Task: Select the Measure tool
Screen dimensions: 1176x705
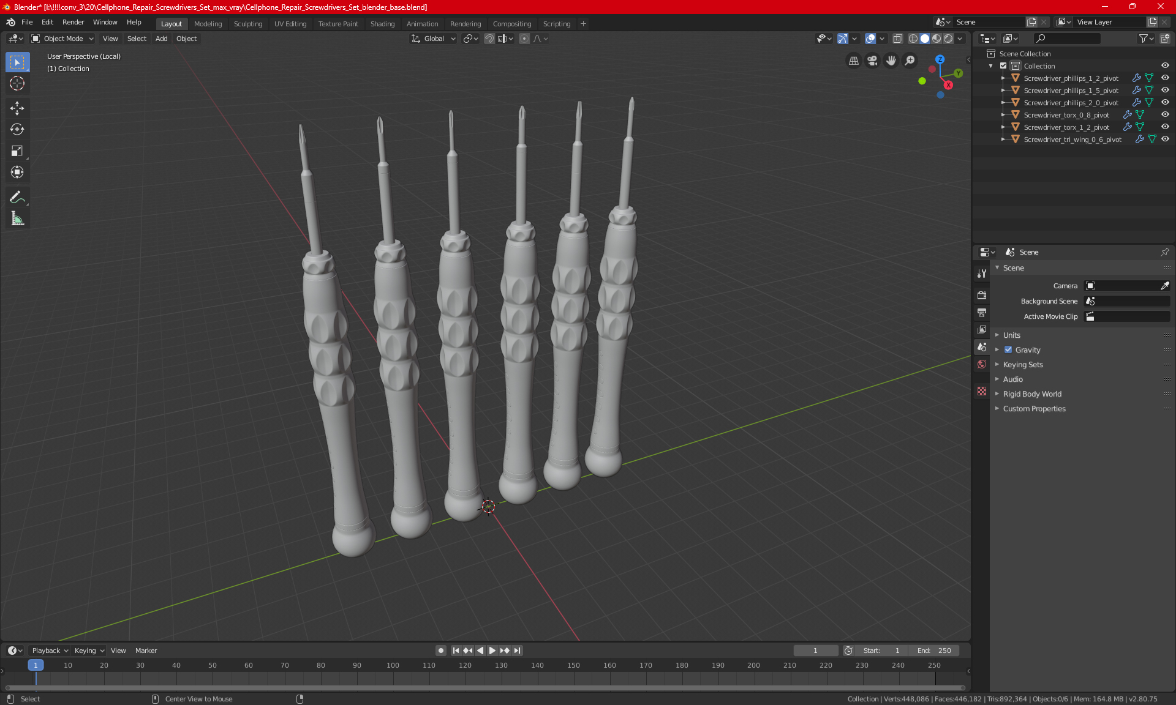Action: tap(17, 218)
